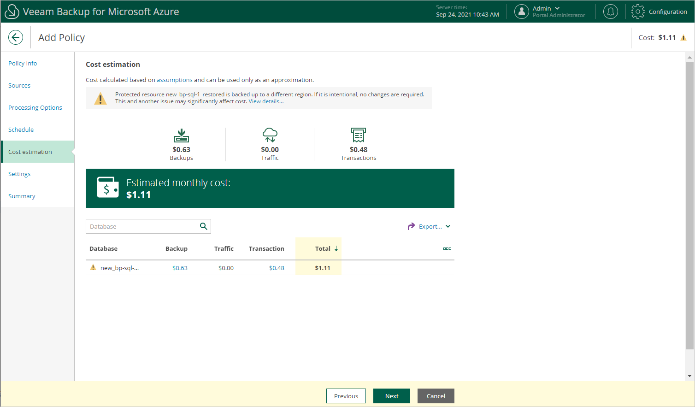Open the column chooser icon in table header
Screen dimensions: 695x407
pyautogui.click(x=447, y=248)
